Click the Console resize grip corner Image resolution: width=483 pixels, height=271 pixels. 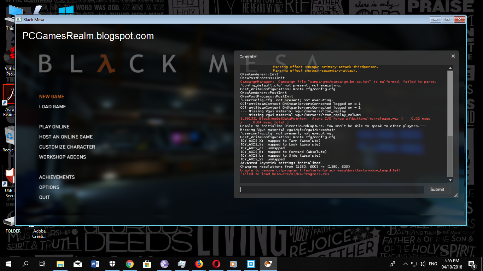(x=455, y=195)
